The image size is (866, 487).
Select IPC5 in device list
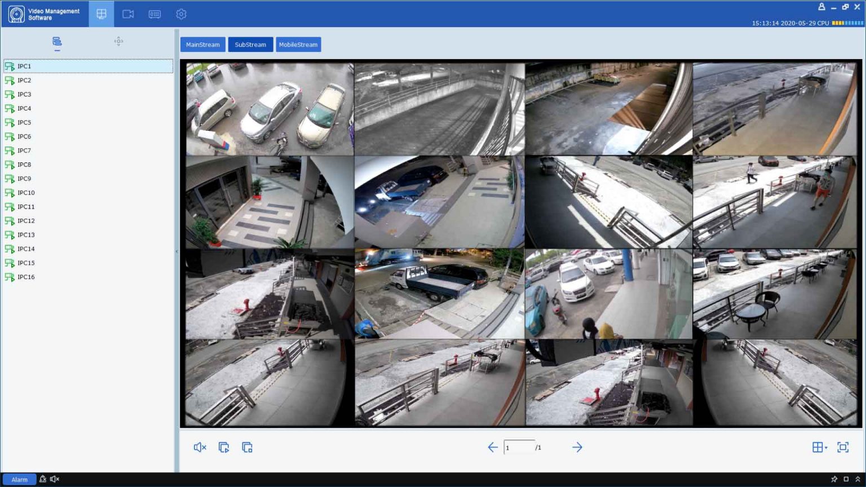[89, 122]
